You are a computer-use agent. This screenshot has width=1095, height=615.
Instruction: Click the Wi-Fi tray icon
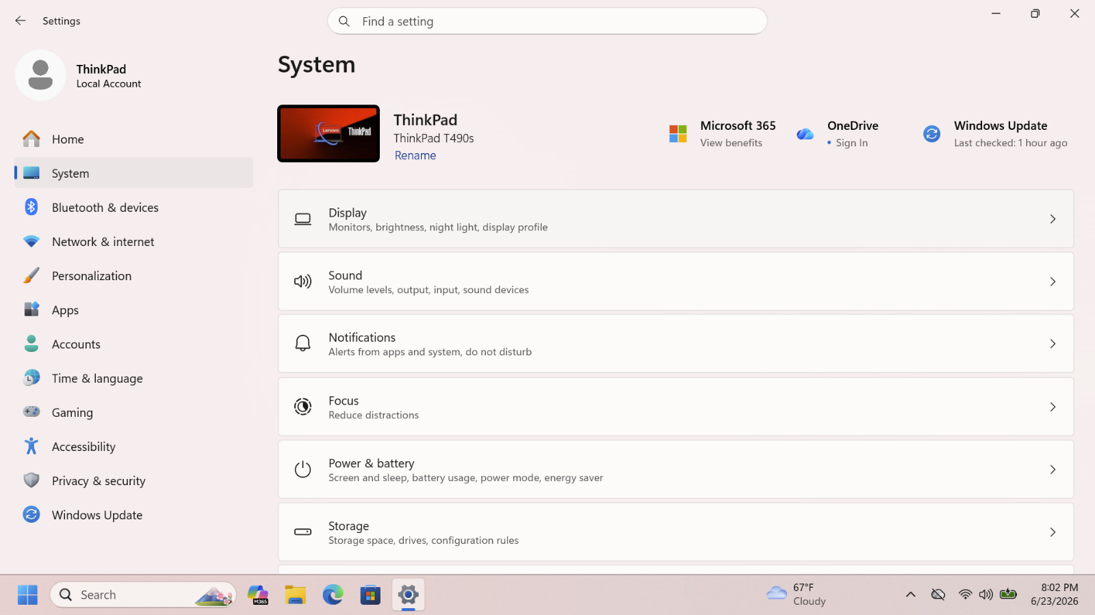click(965, 594)
